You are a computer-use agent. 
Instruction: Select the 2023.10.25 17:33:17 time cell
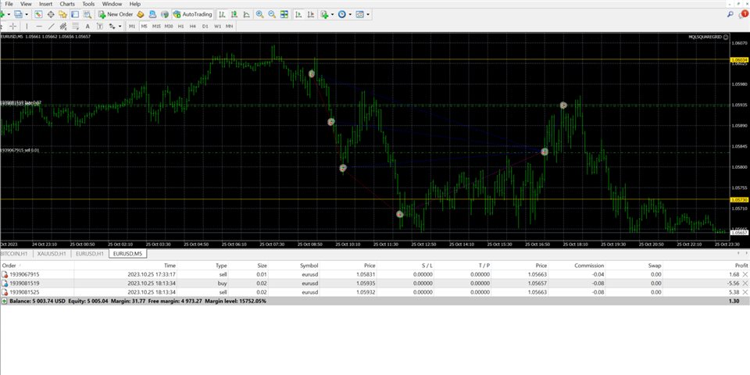point(152,274)
